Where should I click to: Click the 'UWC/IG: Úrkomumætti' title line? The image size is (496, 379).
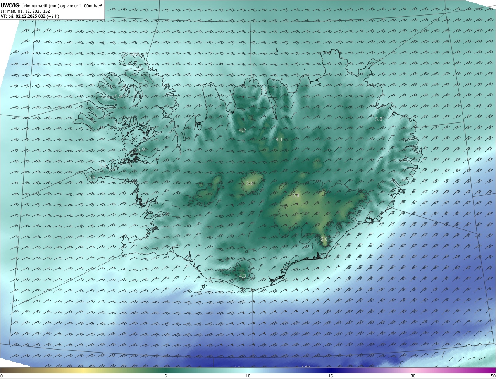[52, 5]
